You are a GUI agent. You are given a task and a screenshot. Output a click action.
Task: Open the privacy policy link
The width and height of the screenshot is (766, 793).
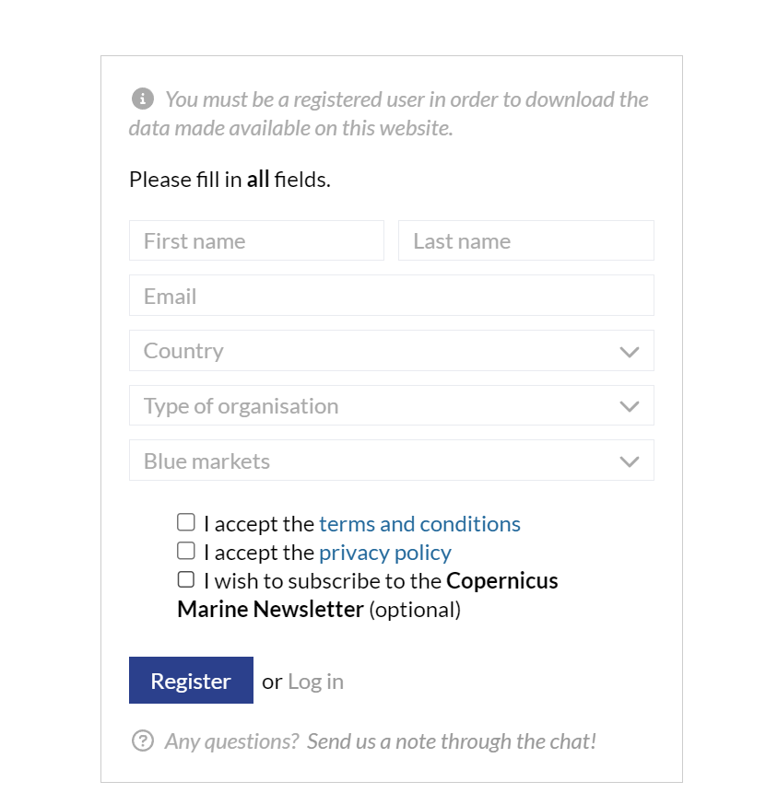(384, 553)
